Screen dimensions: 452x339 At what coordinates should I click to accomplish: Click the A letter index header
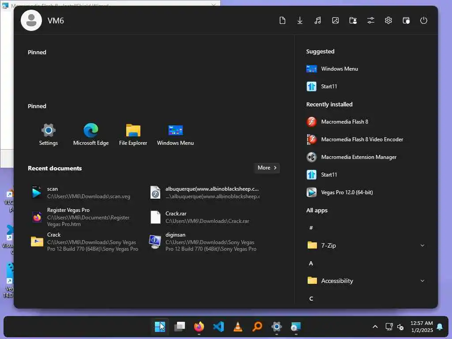point(311,263)
